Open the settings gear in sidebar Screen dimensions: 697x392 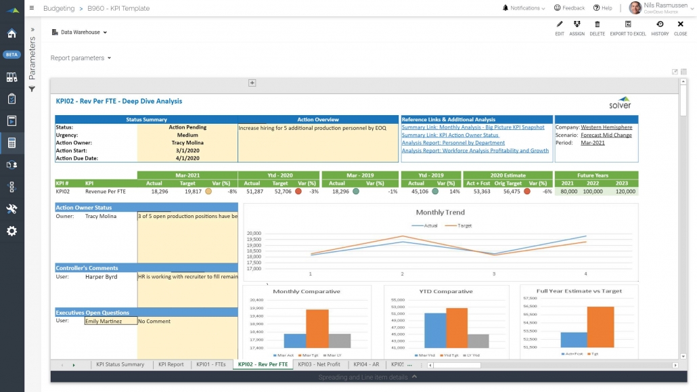click(12, 231)
